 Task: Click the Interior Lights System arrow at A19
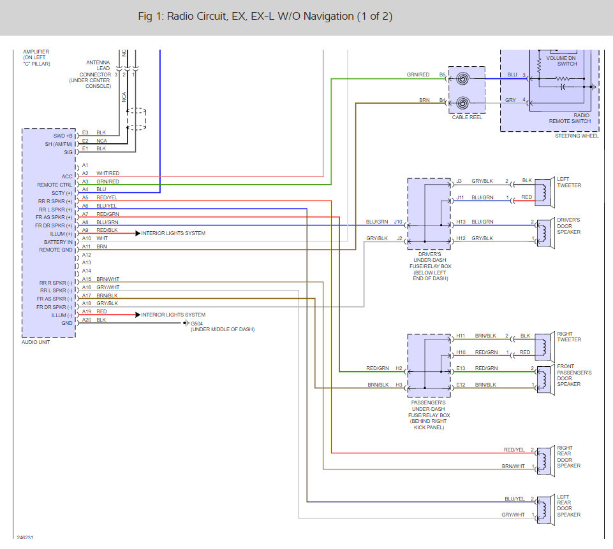(x=138, y=315)
